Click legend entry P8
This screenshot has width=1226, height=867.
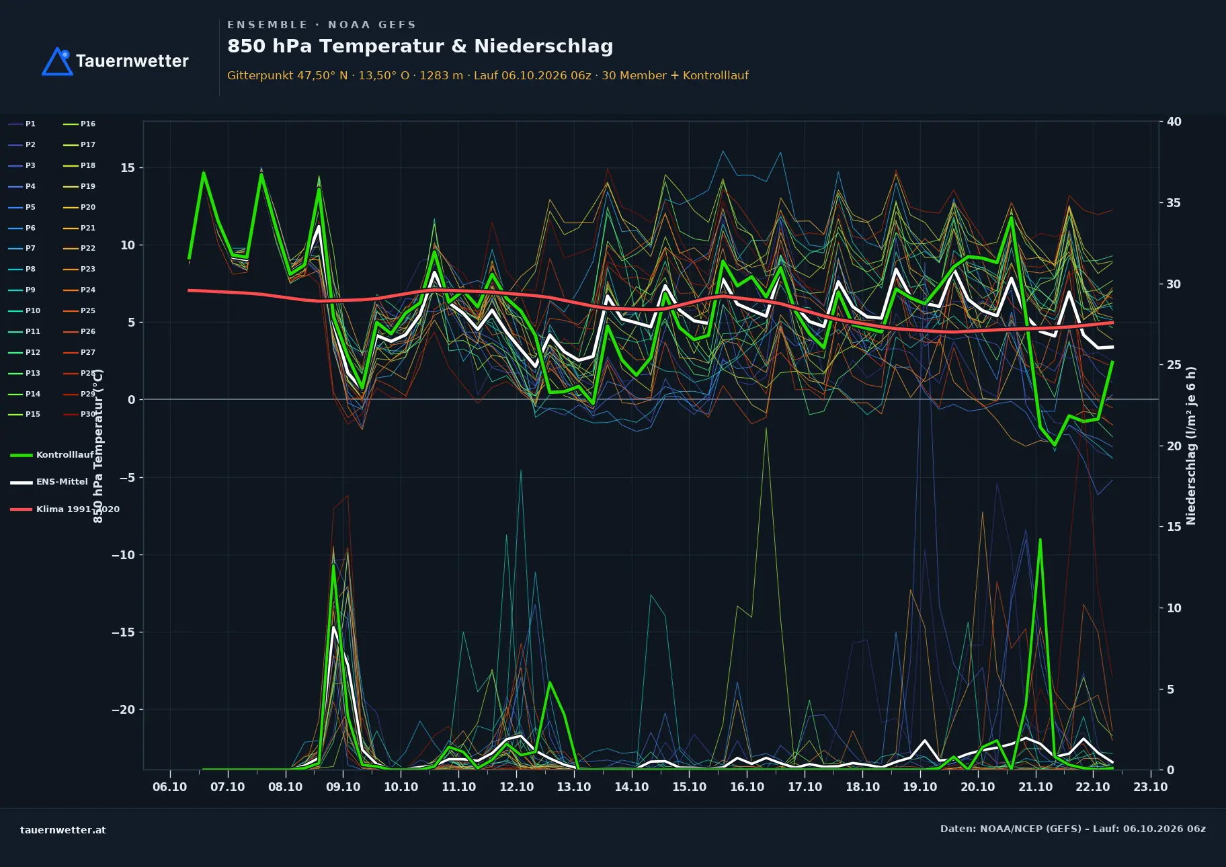(22, 269)
